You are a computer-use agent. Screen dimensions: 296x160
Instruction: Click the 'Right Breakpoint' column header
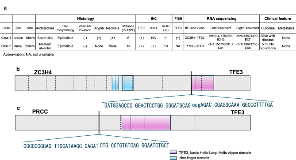pyautogui.click(x=248, y=28)
